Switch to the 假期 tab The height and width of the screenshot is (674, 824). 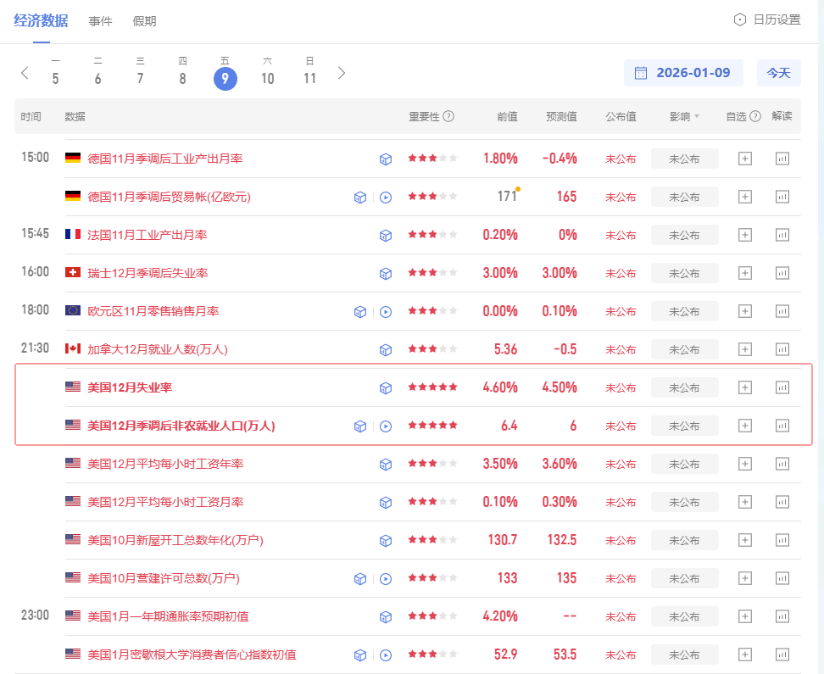click(144, 21)
